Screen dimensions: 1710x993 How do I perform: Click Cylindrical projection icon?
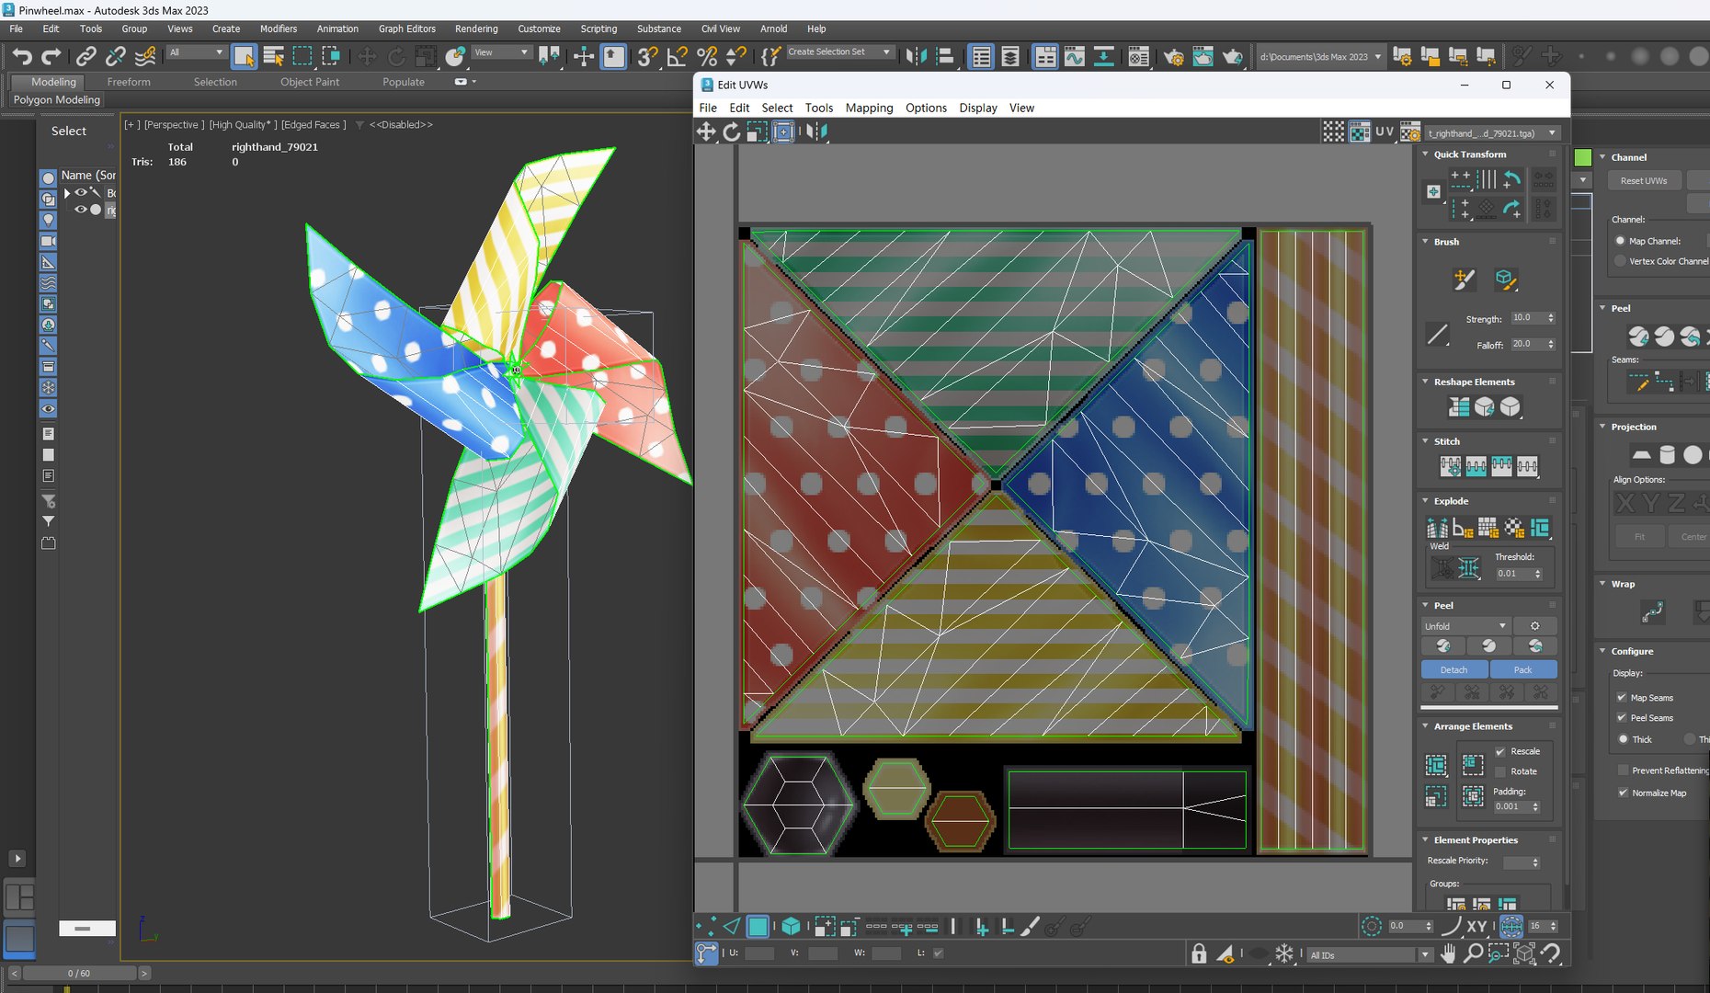[x=1667, y=454]
